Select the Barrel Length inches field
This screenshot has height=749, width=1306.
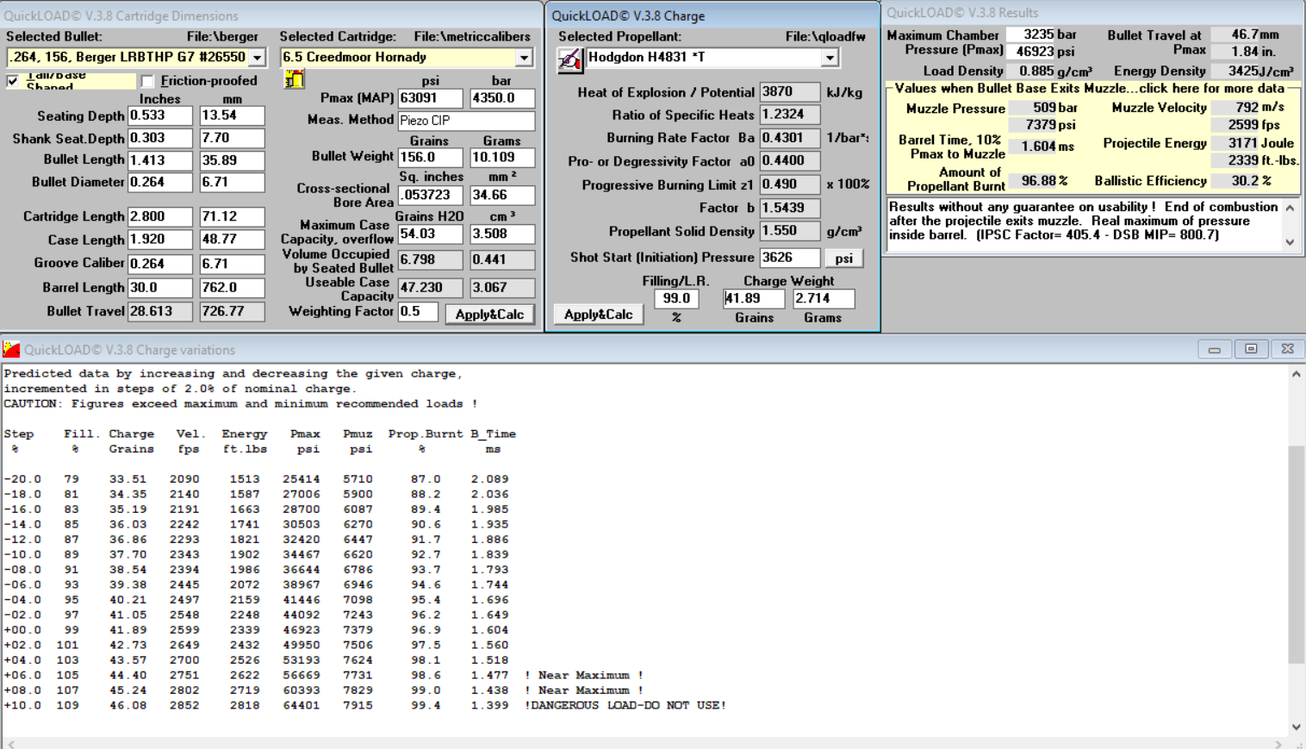160,288
